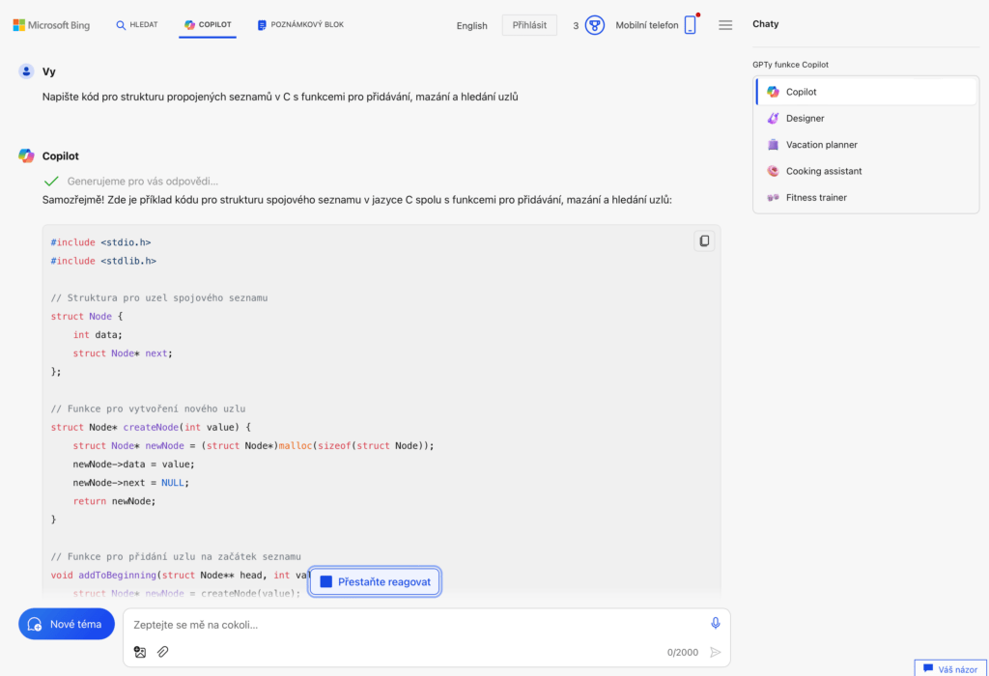This screenshot has width=989, height=676.
Task: Start a new chat with Nové téma
Action: pos(67,624)
